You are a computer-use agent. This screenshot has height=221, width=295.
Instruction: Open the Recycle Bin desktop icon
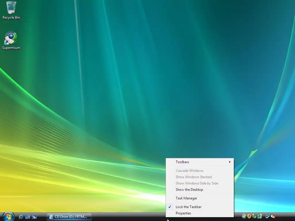pos(11,10)
